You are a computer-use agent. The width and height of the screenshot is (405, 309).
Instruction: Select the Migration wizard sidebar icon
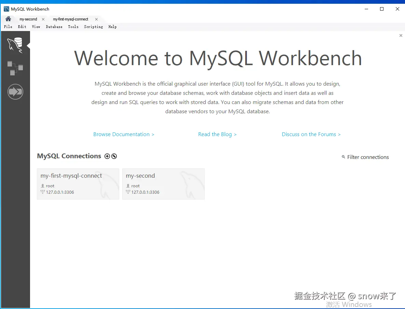15,91
